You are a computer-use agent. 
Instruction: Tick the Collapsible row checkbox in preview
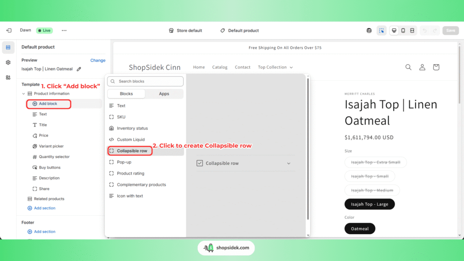200,163
